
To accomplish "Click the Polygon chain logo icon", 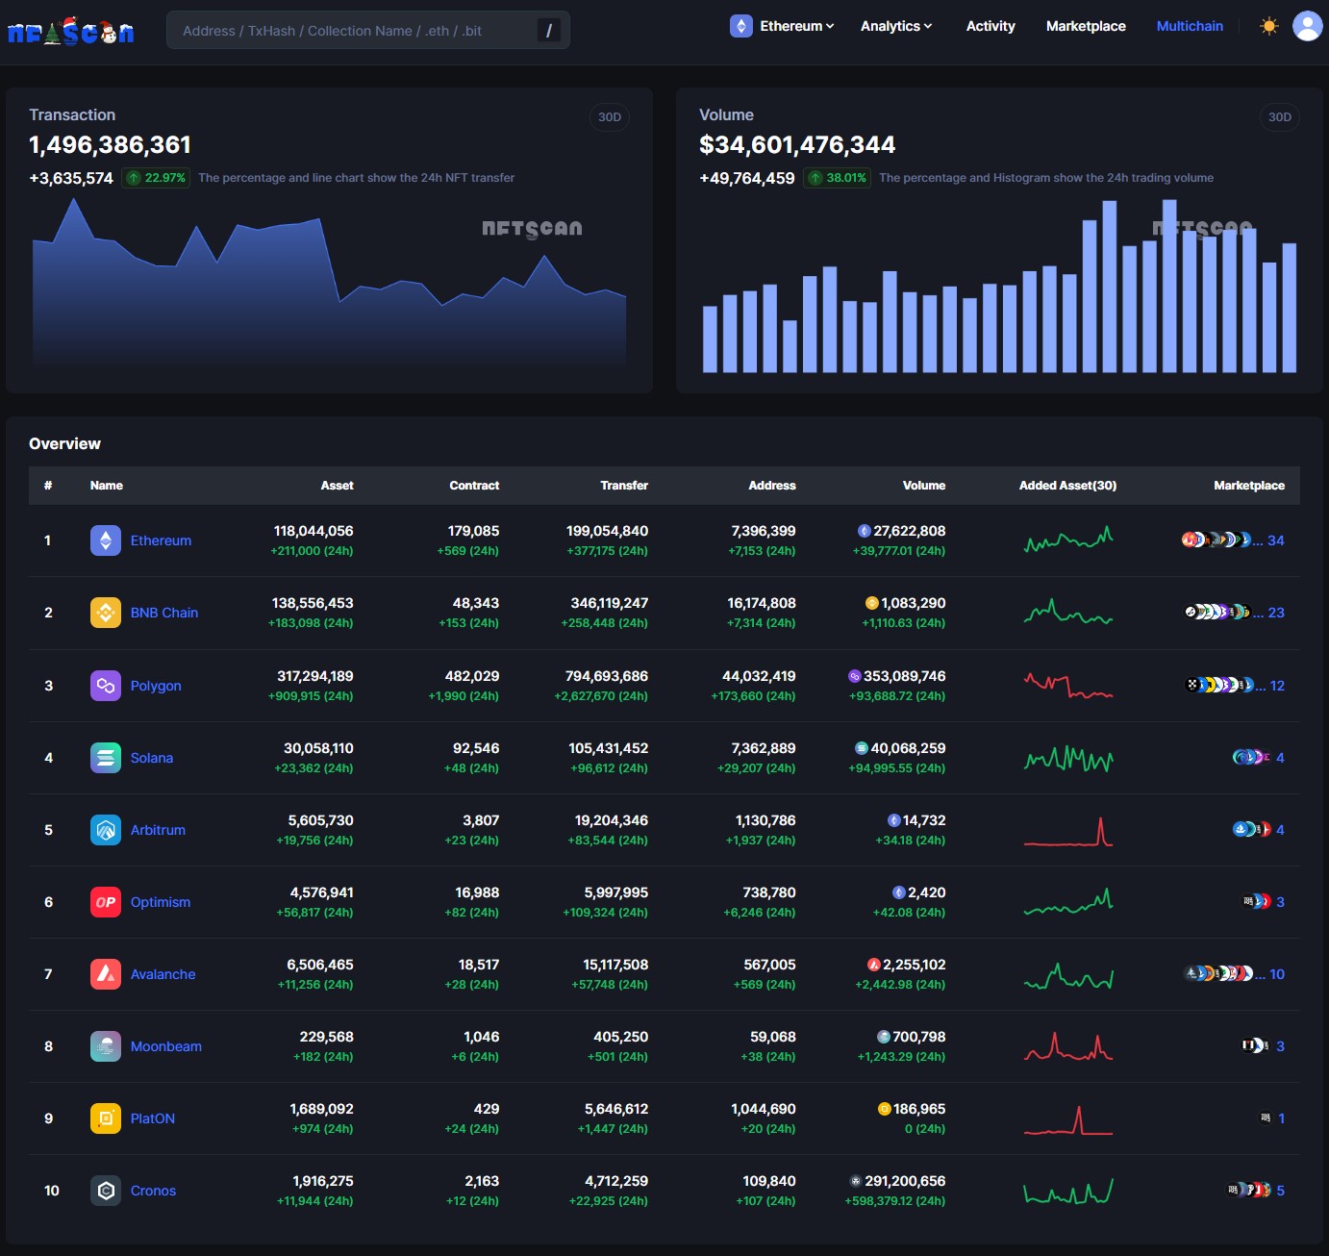I will tap(106, 686).
